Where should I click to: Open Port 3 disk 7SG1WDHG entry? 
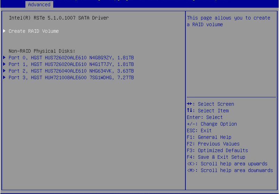pos(71,77)
